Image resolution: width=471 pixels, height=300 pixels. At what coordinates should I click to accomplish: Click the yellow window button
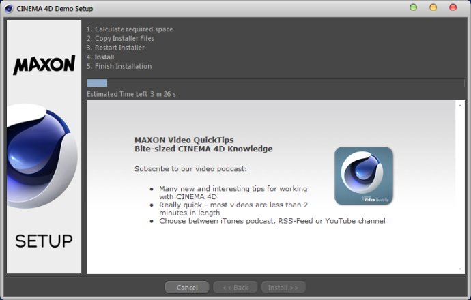pos(433,7)
